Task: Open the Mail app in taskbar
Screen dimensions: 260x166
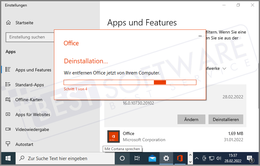Action: [x=152, y=158]
